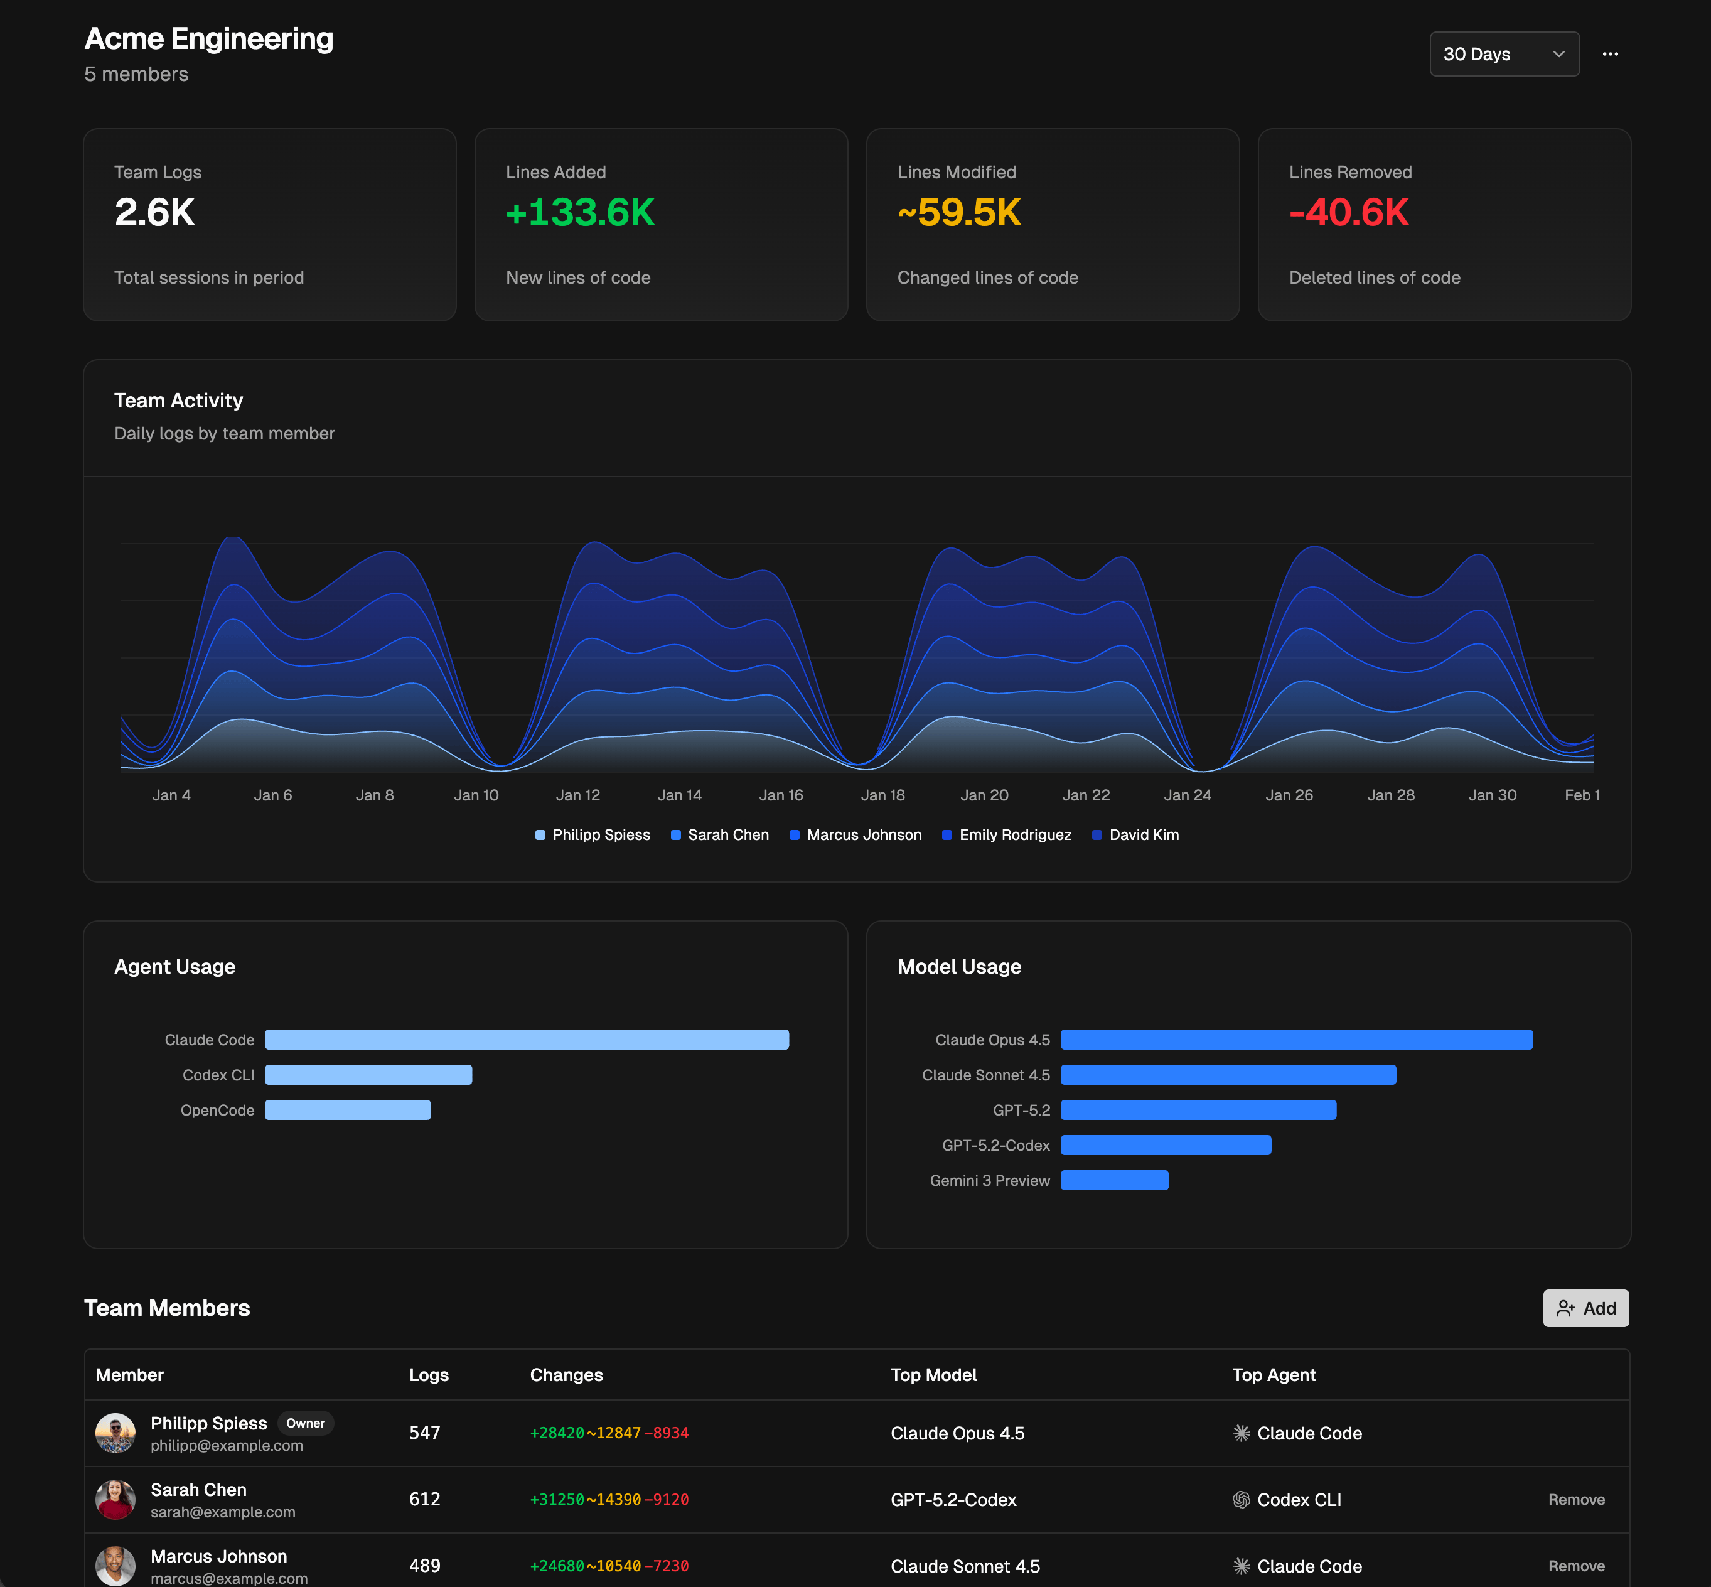Click Marcus Johnson's avatar photo
This screenshot has height=1587, width=1711.
[116, 1566]
